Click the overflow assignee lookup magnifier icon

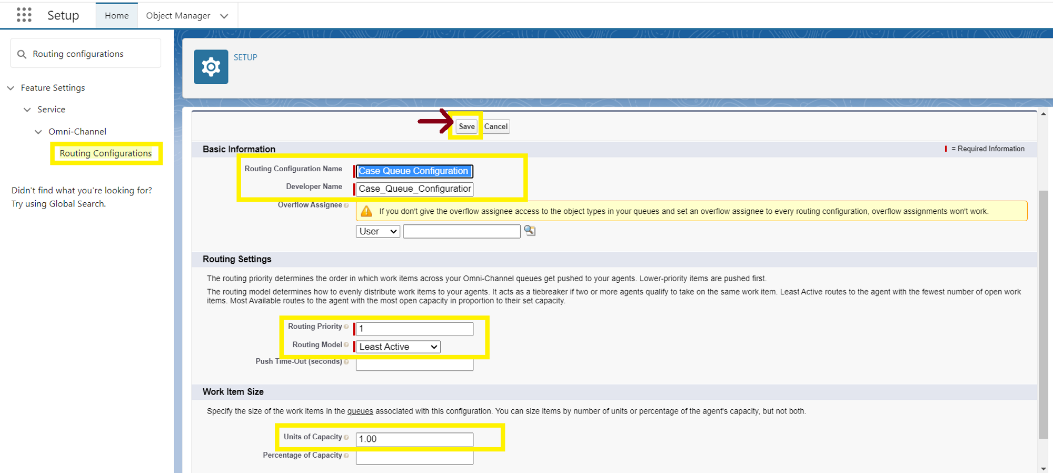[530, 231]
